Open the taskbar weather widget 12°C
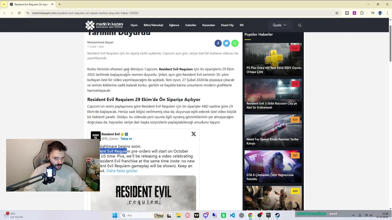The image size is (392, 220). (14, 215)
